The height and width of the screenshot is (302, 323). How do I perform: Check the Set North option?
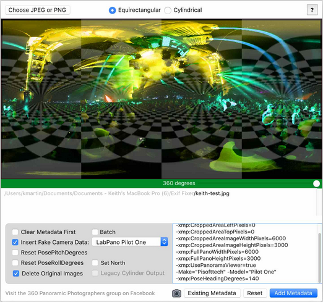coord(95,263)
